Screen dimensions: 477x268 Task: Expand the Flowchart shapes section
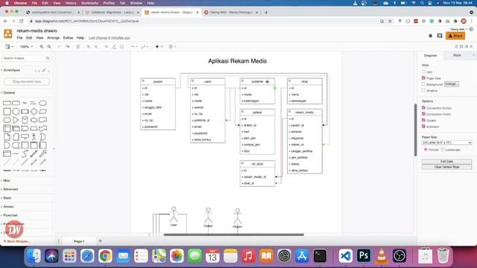[x=10, y=215]
